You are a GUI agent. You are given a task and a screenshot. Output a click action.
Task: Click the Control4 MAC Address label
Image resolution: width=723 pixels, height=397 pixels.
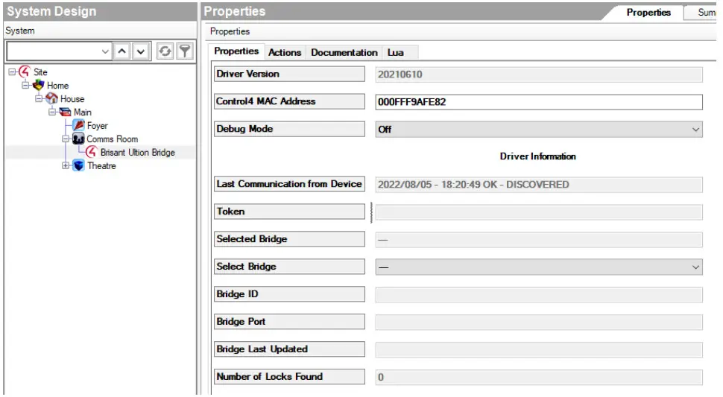coord(289,101)
